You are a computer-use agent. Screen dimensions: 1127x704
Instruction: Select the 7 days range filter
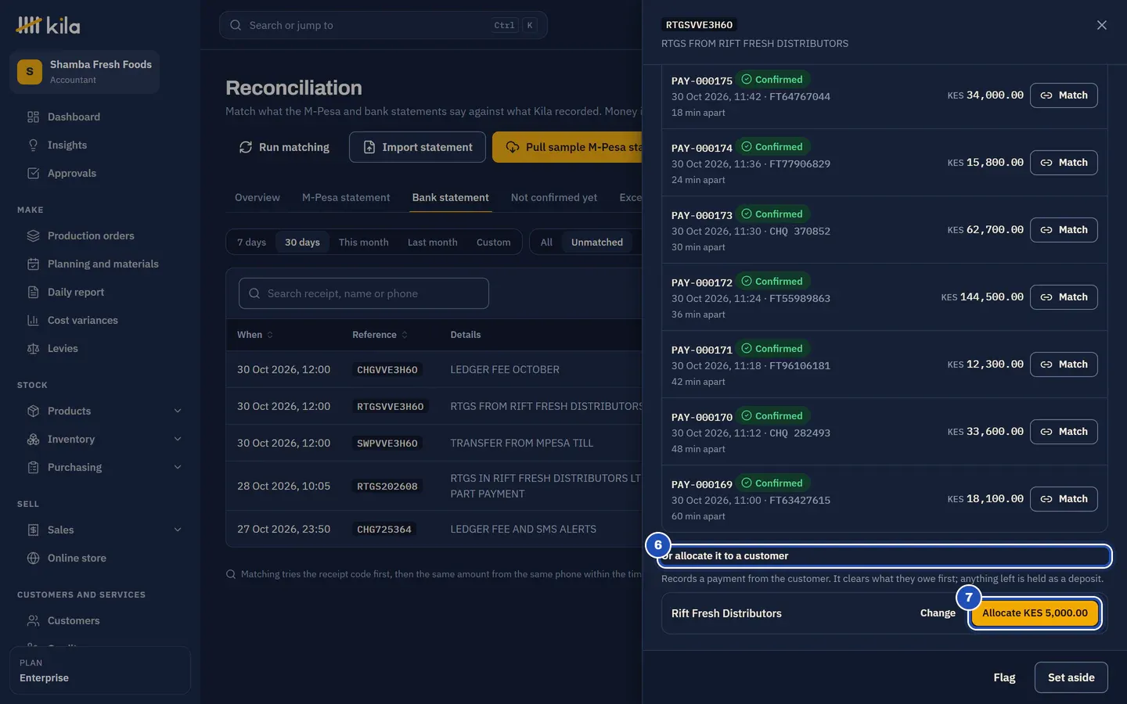tap(251, 242)
